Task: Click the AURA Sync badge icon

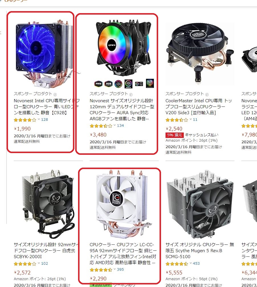Action: point(118,84)
